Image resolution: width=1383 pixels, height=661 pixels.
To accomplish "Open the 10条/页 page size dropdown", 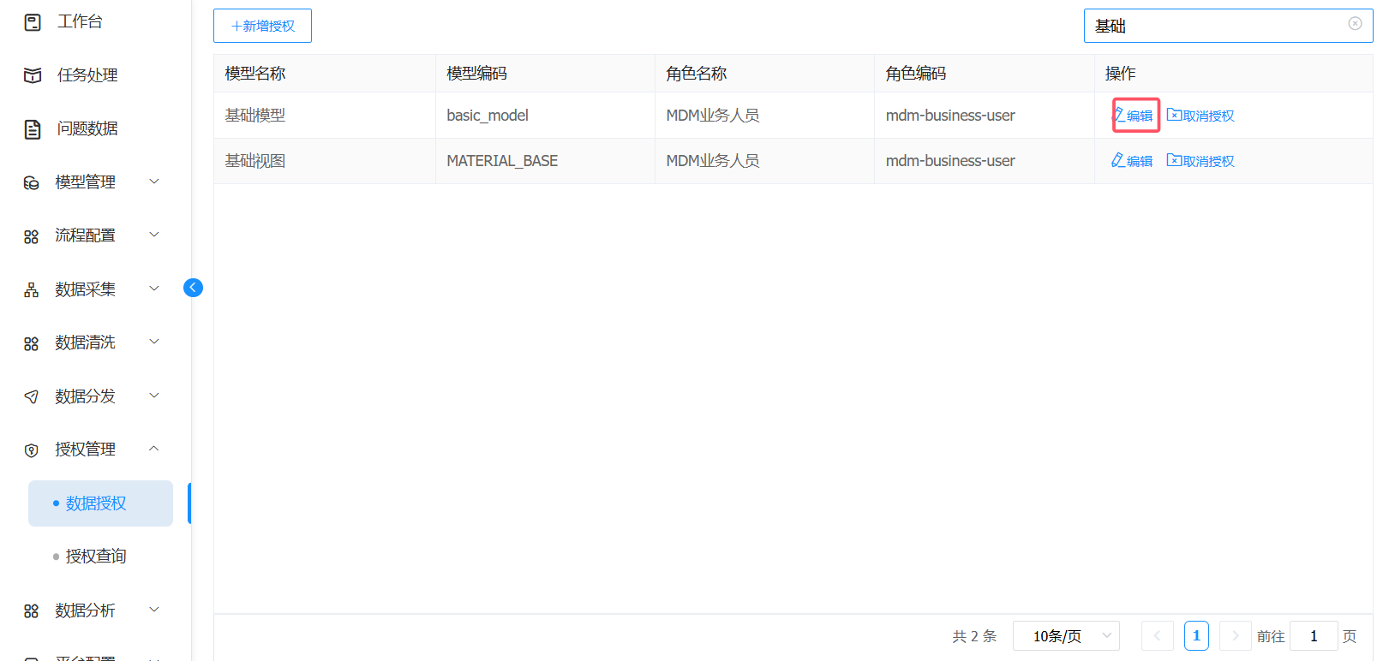I will click(x=1065, y=636).
